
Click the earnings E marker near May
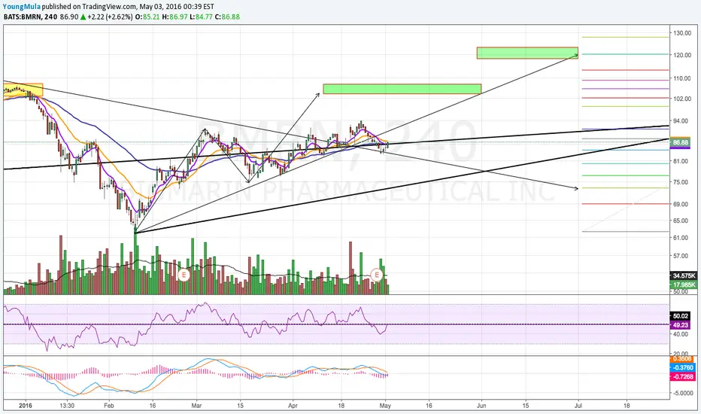coord(377,275)
